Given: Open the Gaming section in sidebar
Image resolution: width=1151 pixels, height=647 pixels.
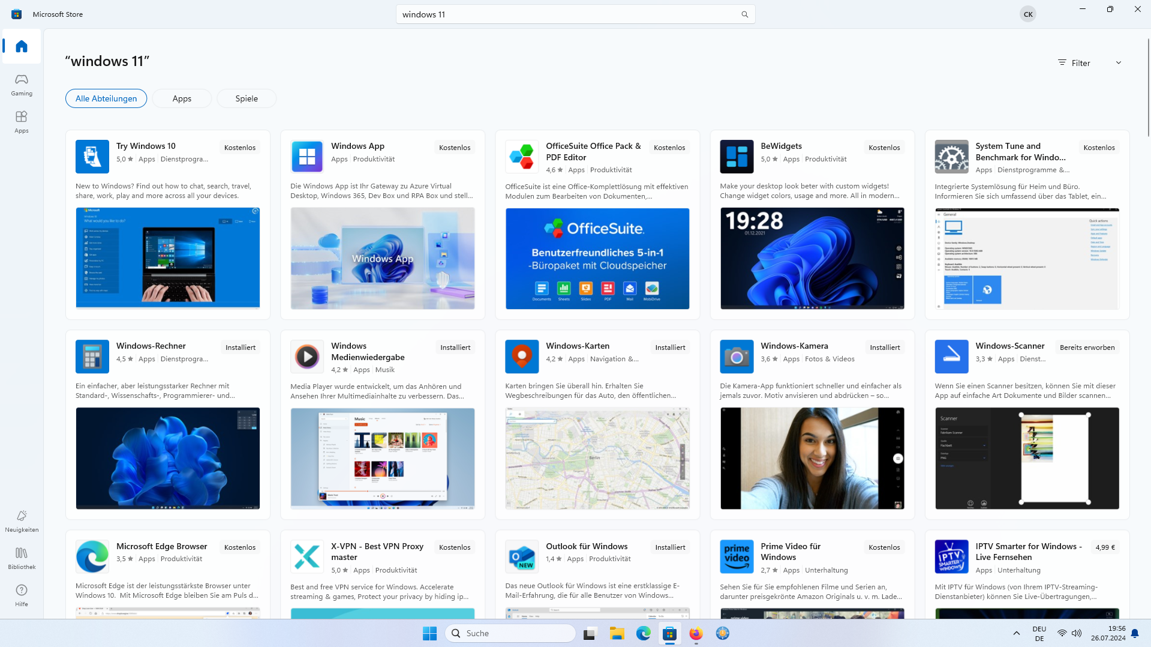Looking at the screenshot, I should point(22,85).
